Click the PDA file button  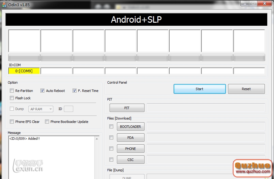pyautogui.click(x=130, y=138)
